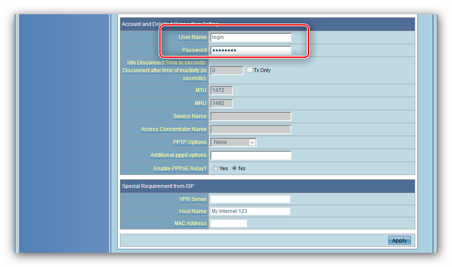Click the Enable PPPoE Relay label link
This screenshot has height=267, width=452.
pyautogui.click(x=180, y=168)
